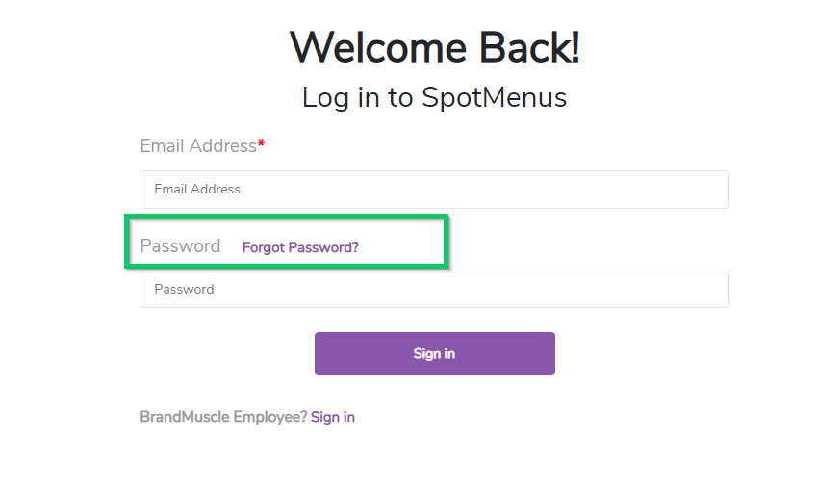Click the Welcome Back! heading
This screenshot has height=489, width=817.
[x=434, y=47]
